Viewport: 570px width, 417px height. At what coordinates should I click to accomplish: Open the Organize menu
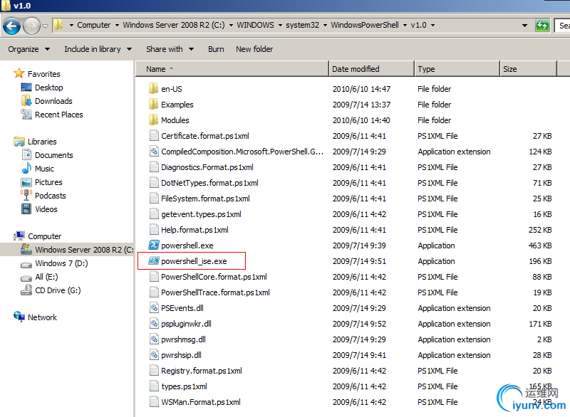click(x=29, y=49)
